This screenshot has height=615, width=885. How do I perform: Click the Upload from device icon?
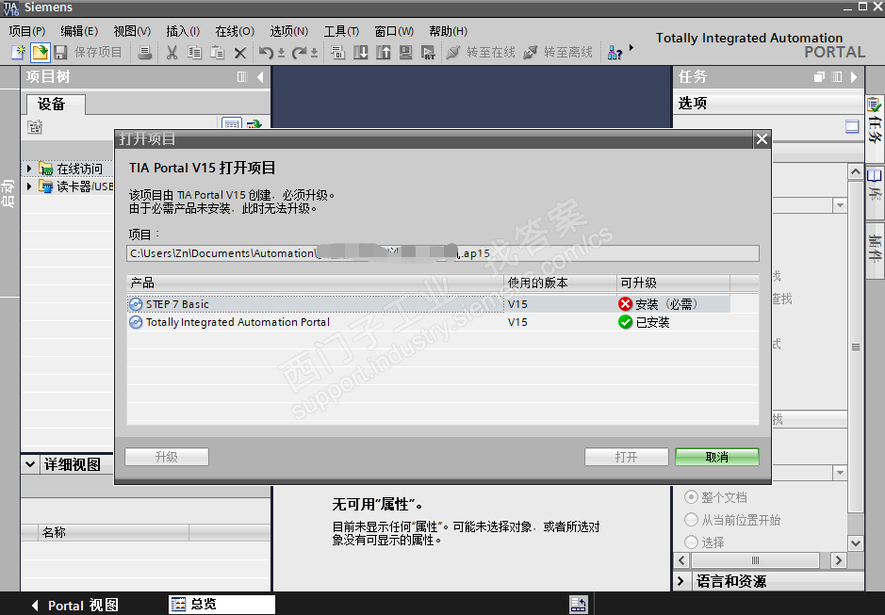(x=384, y=53)
